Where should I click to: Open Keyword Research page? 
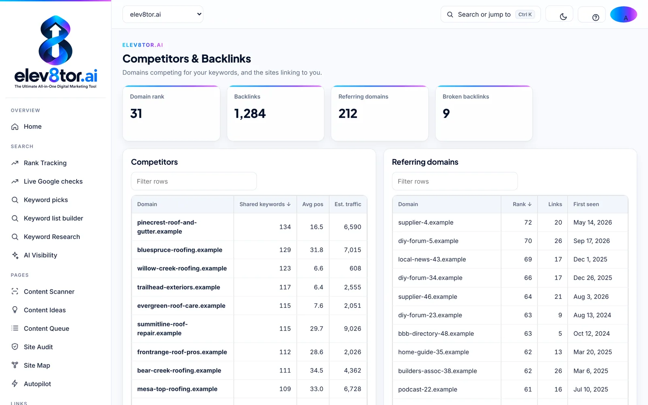(x=55, y=237)
